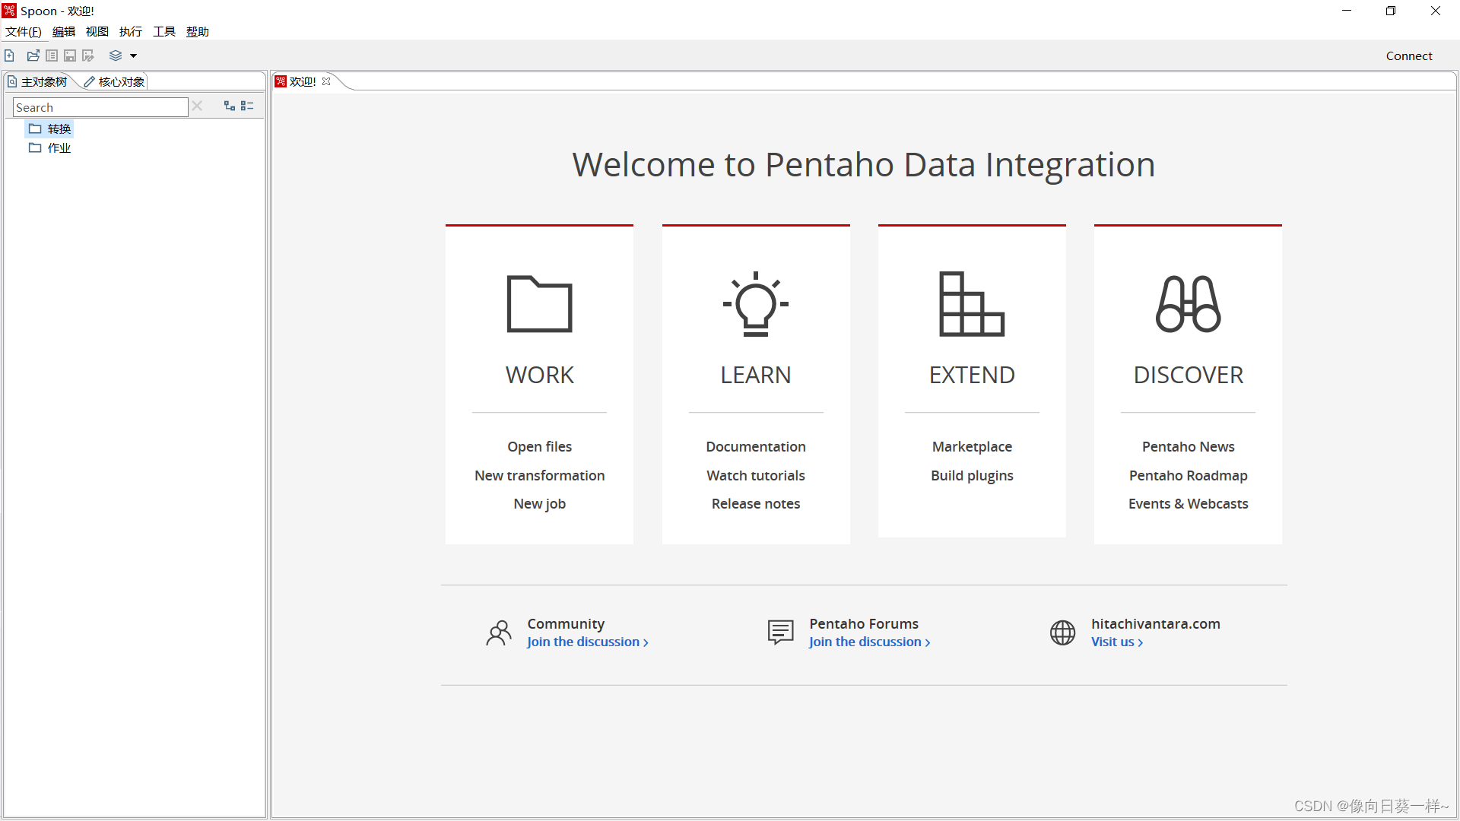1460x821 pixels.
Task: Click the Open file toolbar icon
Action: click(33, 55)
